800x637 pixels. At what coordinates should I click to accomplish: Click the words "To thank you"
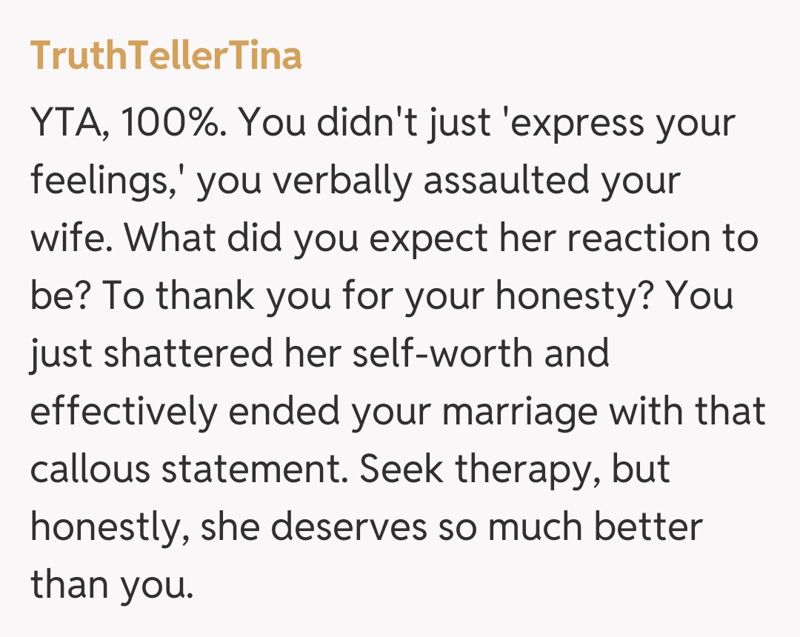[176, 295]
